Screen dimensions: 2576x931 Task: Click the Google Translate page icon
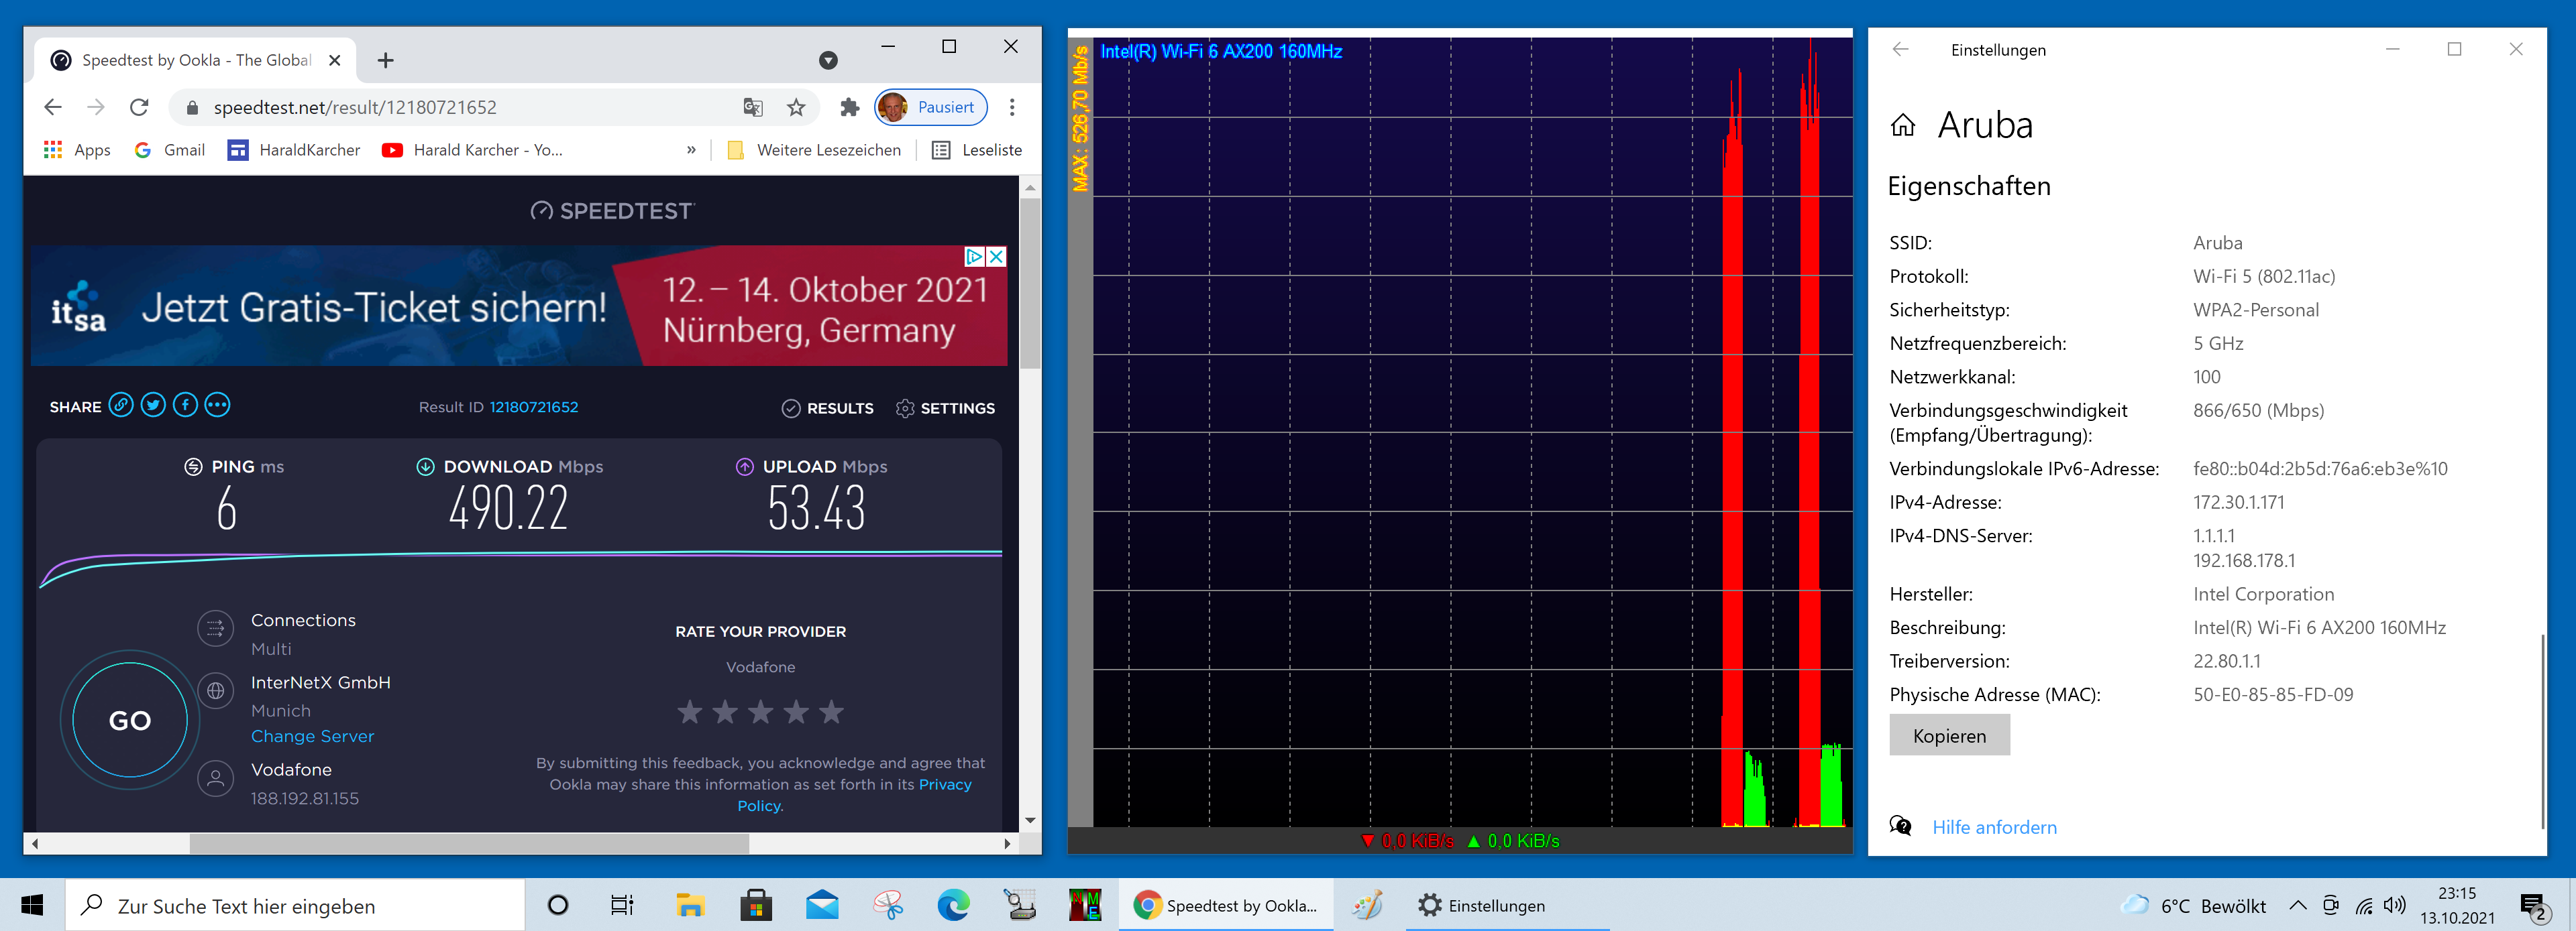tap(753, 107)
